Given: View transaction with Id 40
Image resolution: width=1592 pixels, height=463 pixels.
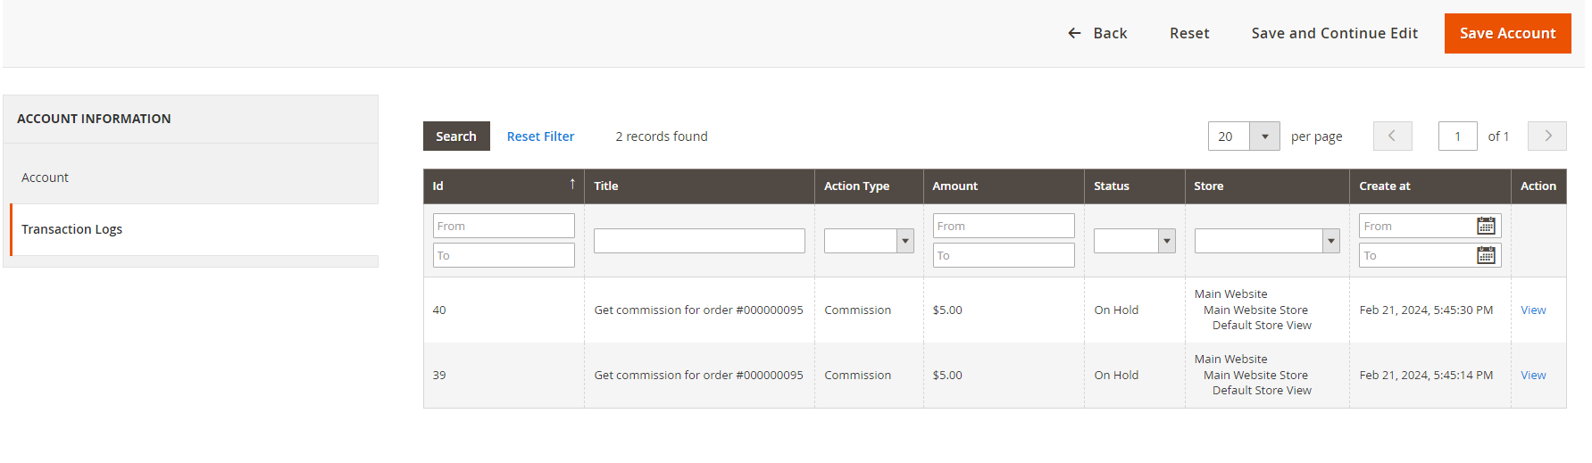Looking at the screenshot, I should tap(1532, 310).
